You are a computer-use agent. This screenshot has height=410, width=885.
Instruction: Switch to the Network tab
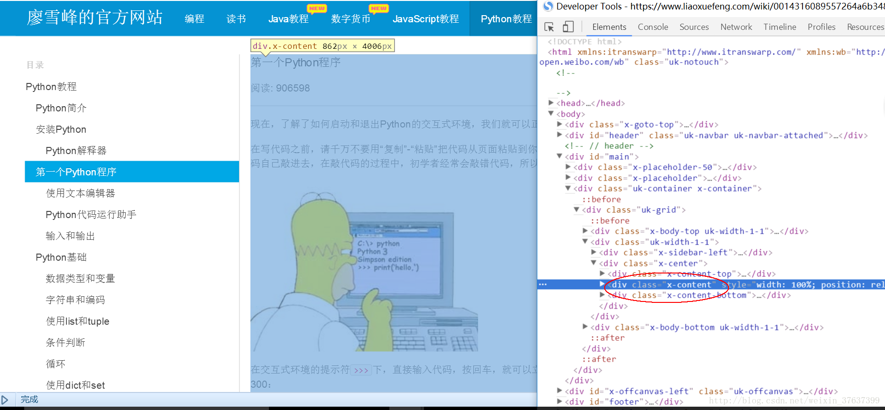[736, 27]
